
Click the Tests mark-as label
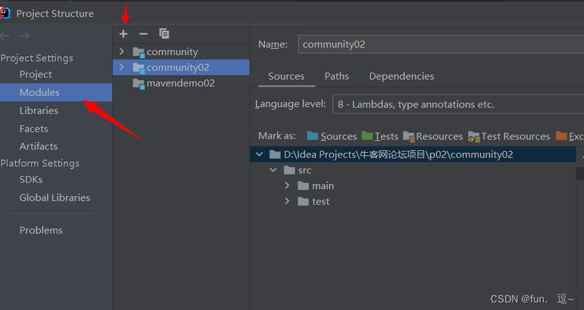(x=386, y=137)
